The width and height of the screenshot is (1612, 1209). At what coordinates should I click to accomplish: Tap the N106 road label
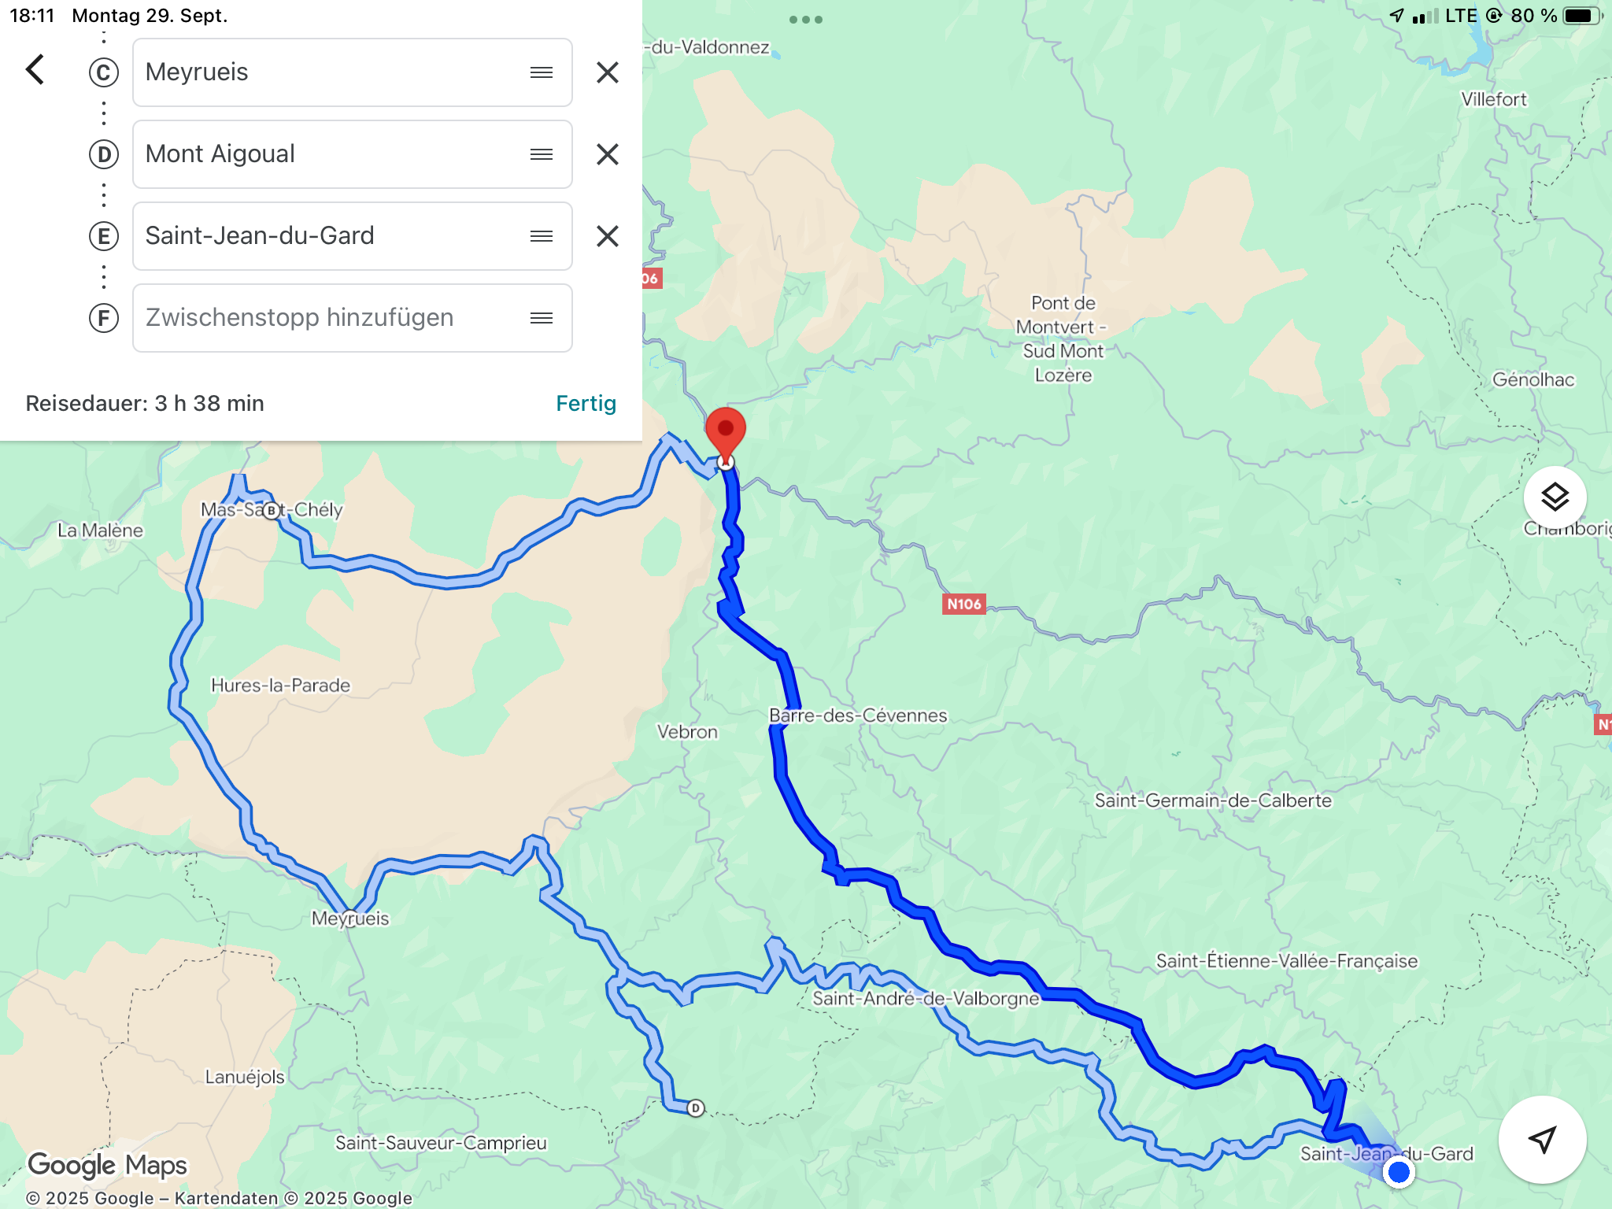pyautogui.click(x=963, y=604)
